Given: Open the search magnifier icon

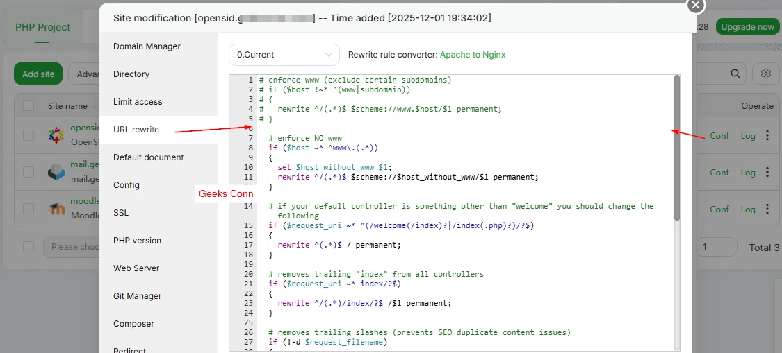Looking at the screenshot, I should (x=735, y=74).
